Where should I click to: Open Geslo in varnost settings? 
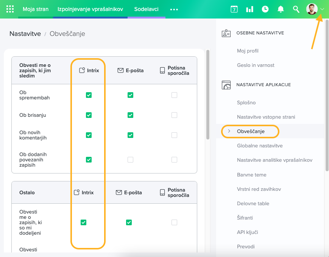coord(256,65)
